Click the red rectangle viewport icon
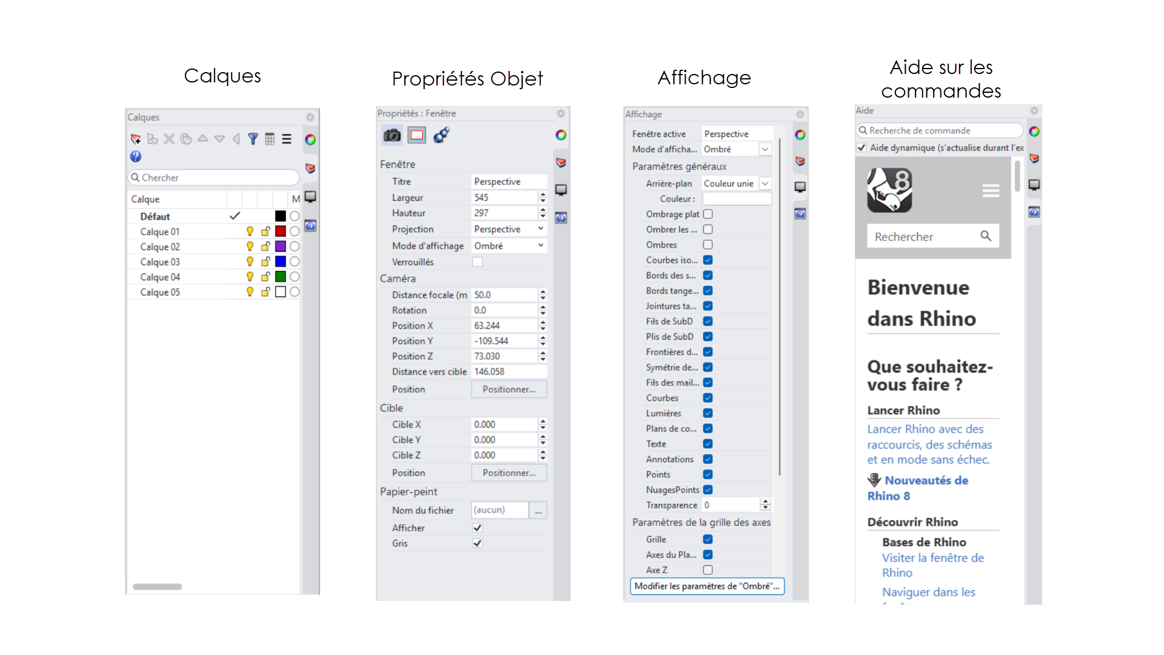 (x=417, y=135)
